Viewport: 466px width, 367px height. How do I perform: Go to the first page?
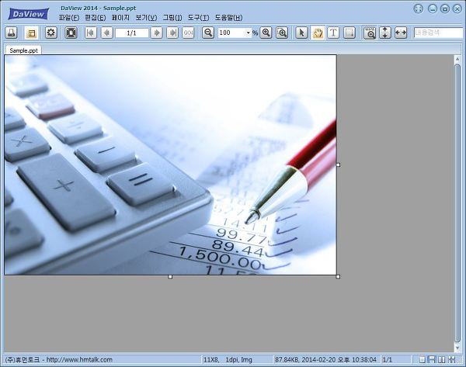(x=91, y=33)
